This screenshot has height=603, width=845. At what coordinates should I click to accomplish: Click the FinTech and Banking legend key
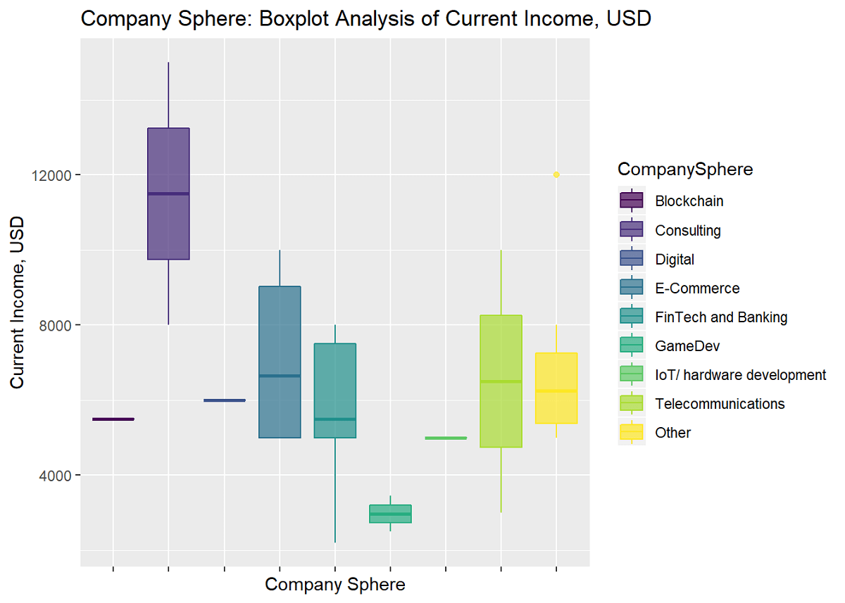(x=632, y=317)
